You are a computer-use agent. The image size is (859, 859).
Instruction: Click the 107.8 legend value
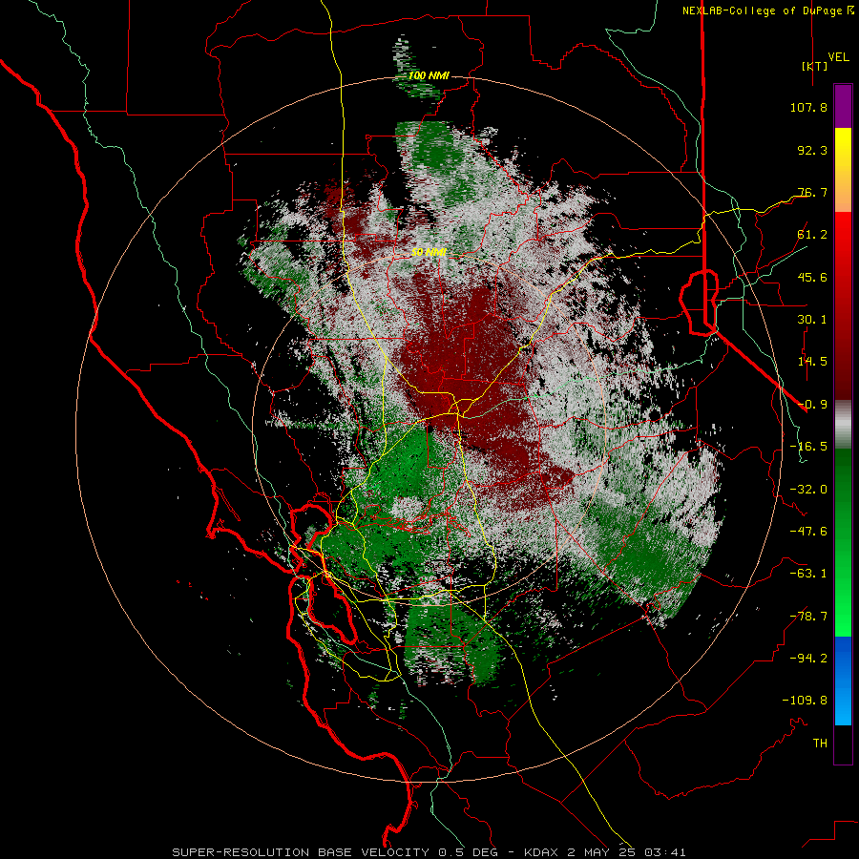click(x=808, y=107)
